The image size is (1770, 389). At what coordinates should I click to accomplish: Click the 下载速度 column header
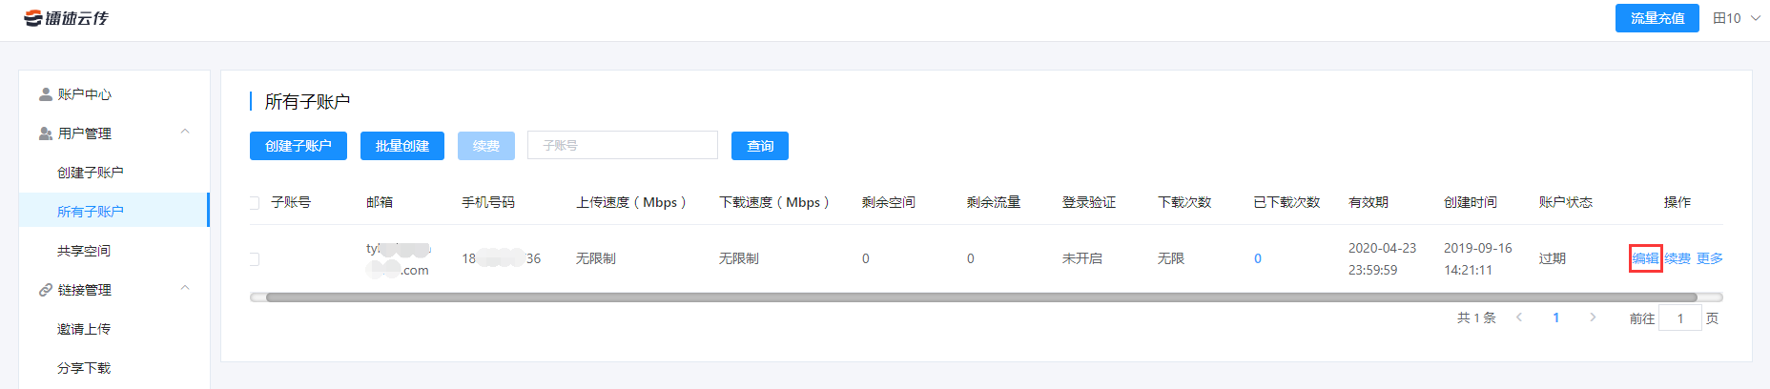point(774,202)
